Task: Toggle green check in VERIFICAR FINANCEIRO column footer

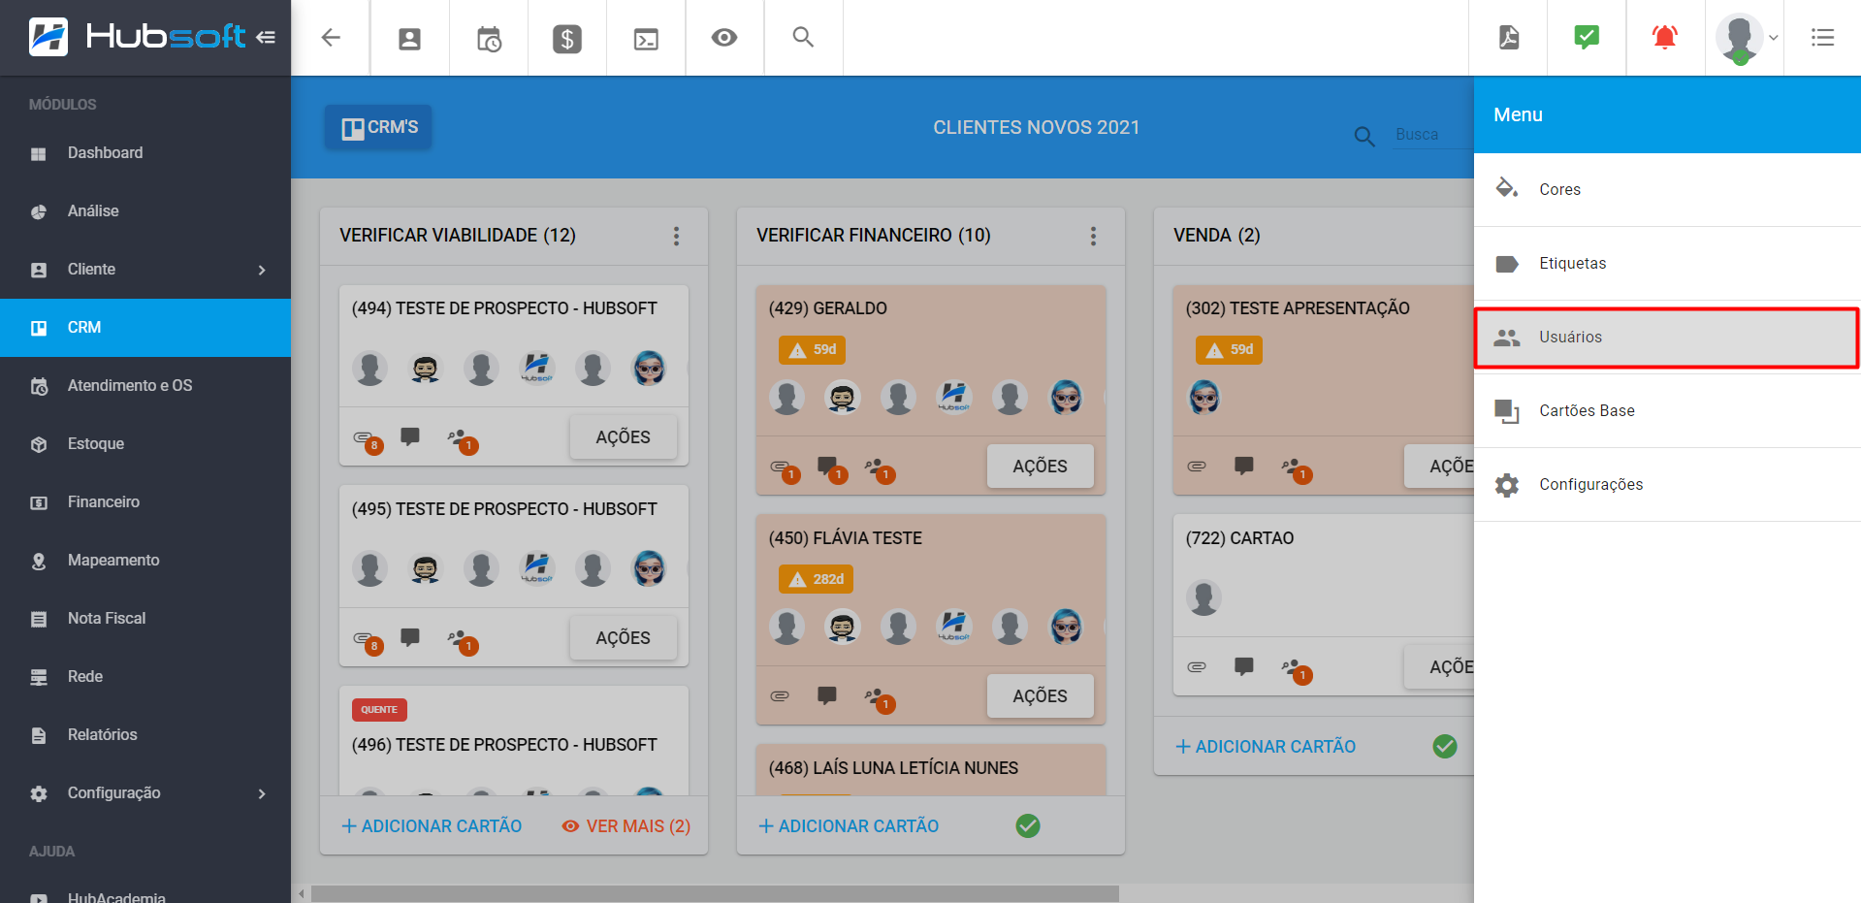Action: (x=1027, y=825)
